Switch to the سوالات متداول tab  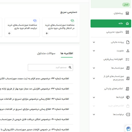click(x=46, y=53)
